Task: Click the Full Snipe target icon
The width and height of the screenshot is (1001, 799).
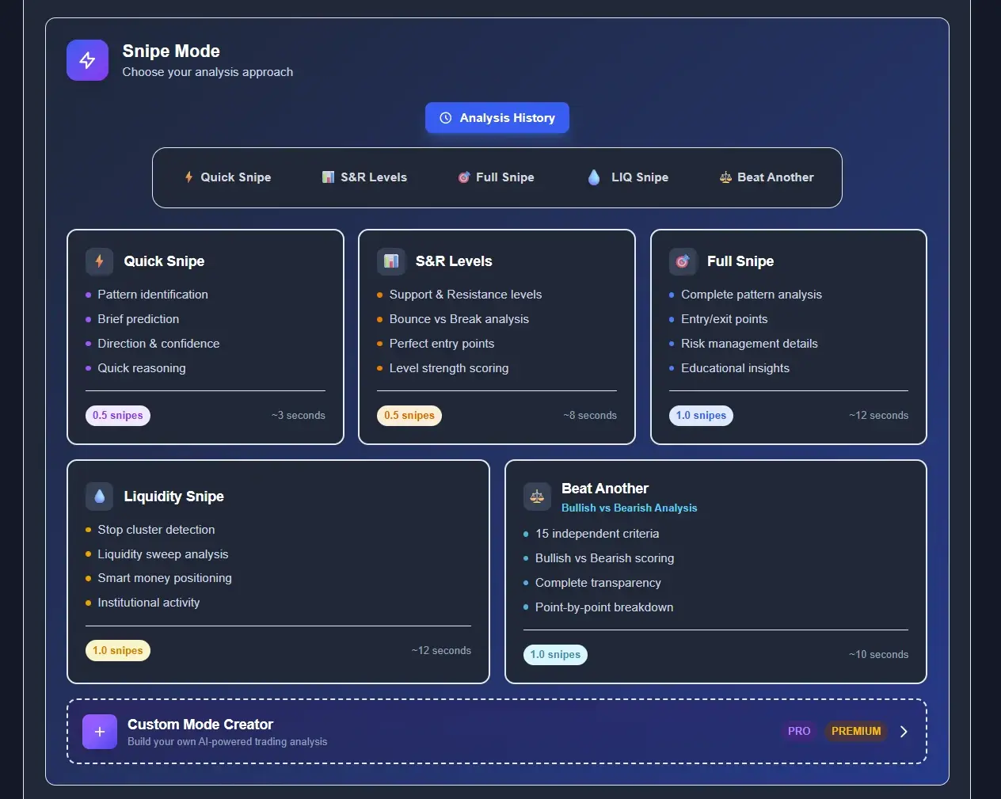Action: click(x=683, y=261)
